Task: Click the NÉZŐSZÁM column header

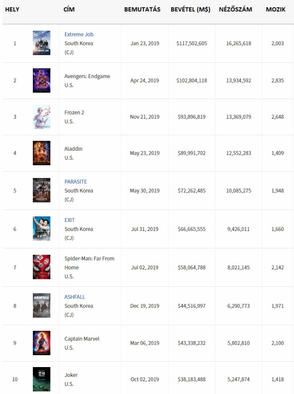Action: tap(236, 10)
